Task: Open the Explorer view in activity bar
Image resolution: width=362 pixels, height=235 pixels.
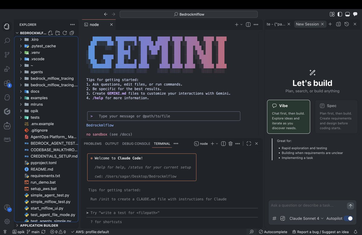Action: [7, 27]
